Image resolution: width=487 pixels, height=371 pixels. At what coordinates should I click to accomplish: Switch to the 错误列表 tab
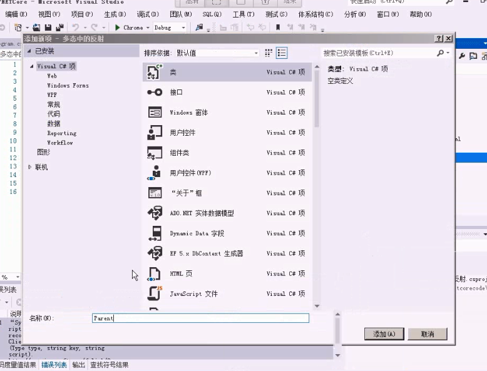click(x=54, y=365)
